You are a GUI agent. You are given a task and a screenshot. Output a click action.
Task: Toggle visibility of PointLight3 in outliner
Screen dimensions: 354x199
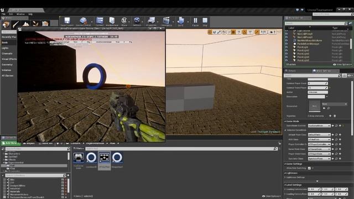pos(287,54)
